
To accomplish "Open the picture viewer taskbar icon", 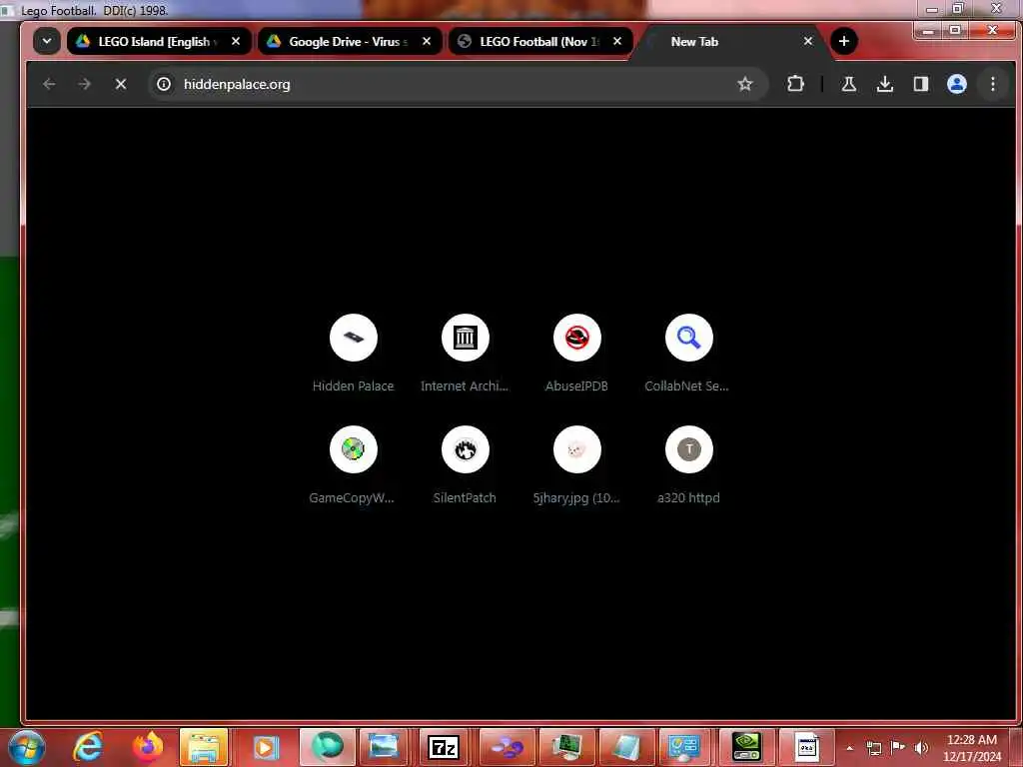I will pos(384,747).
